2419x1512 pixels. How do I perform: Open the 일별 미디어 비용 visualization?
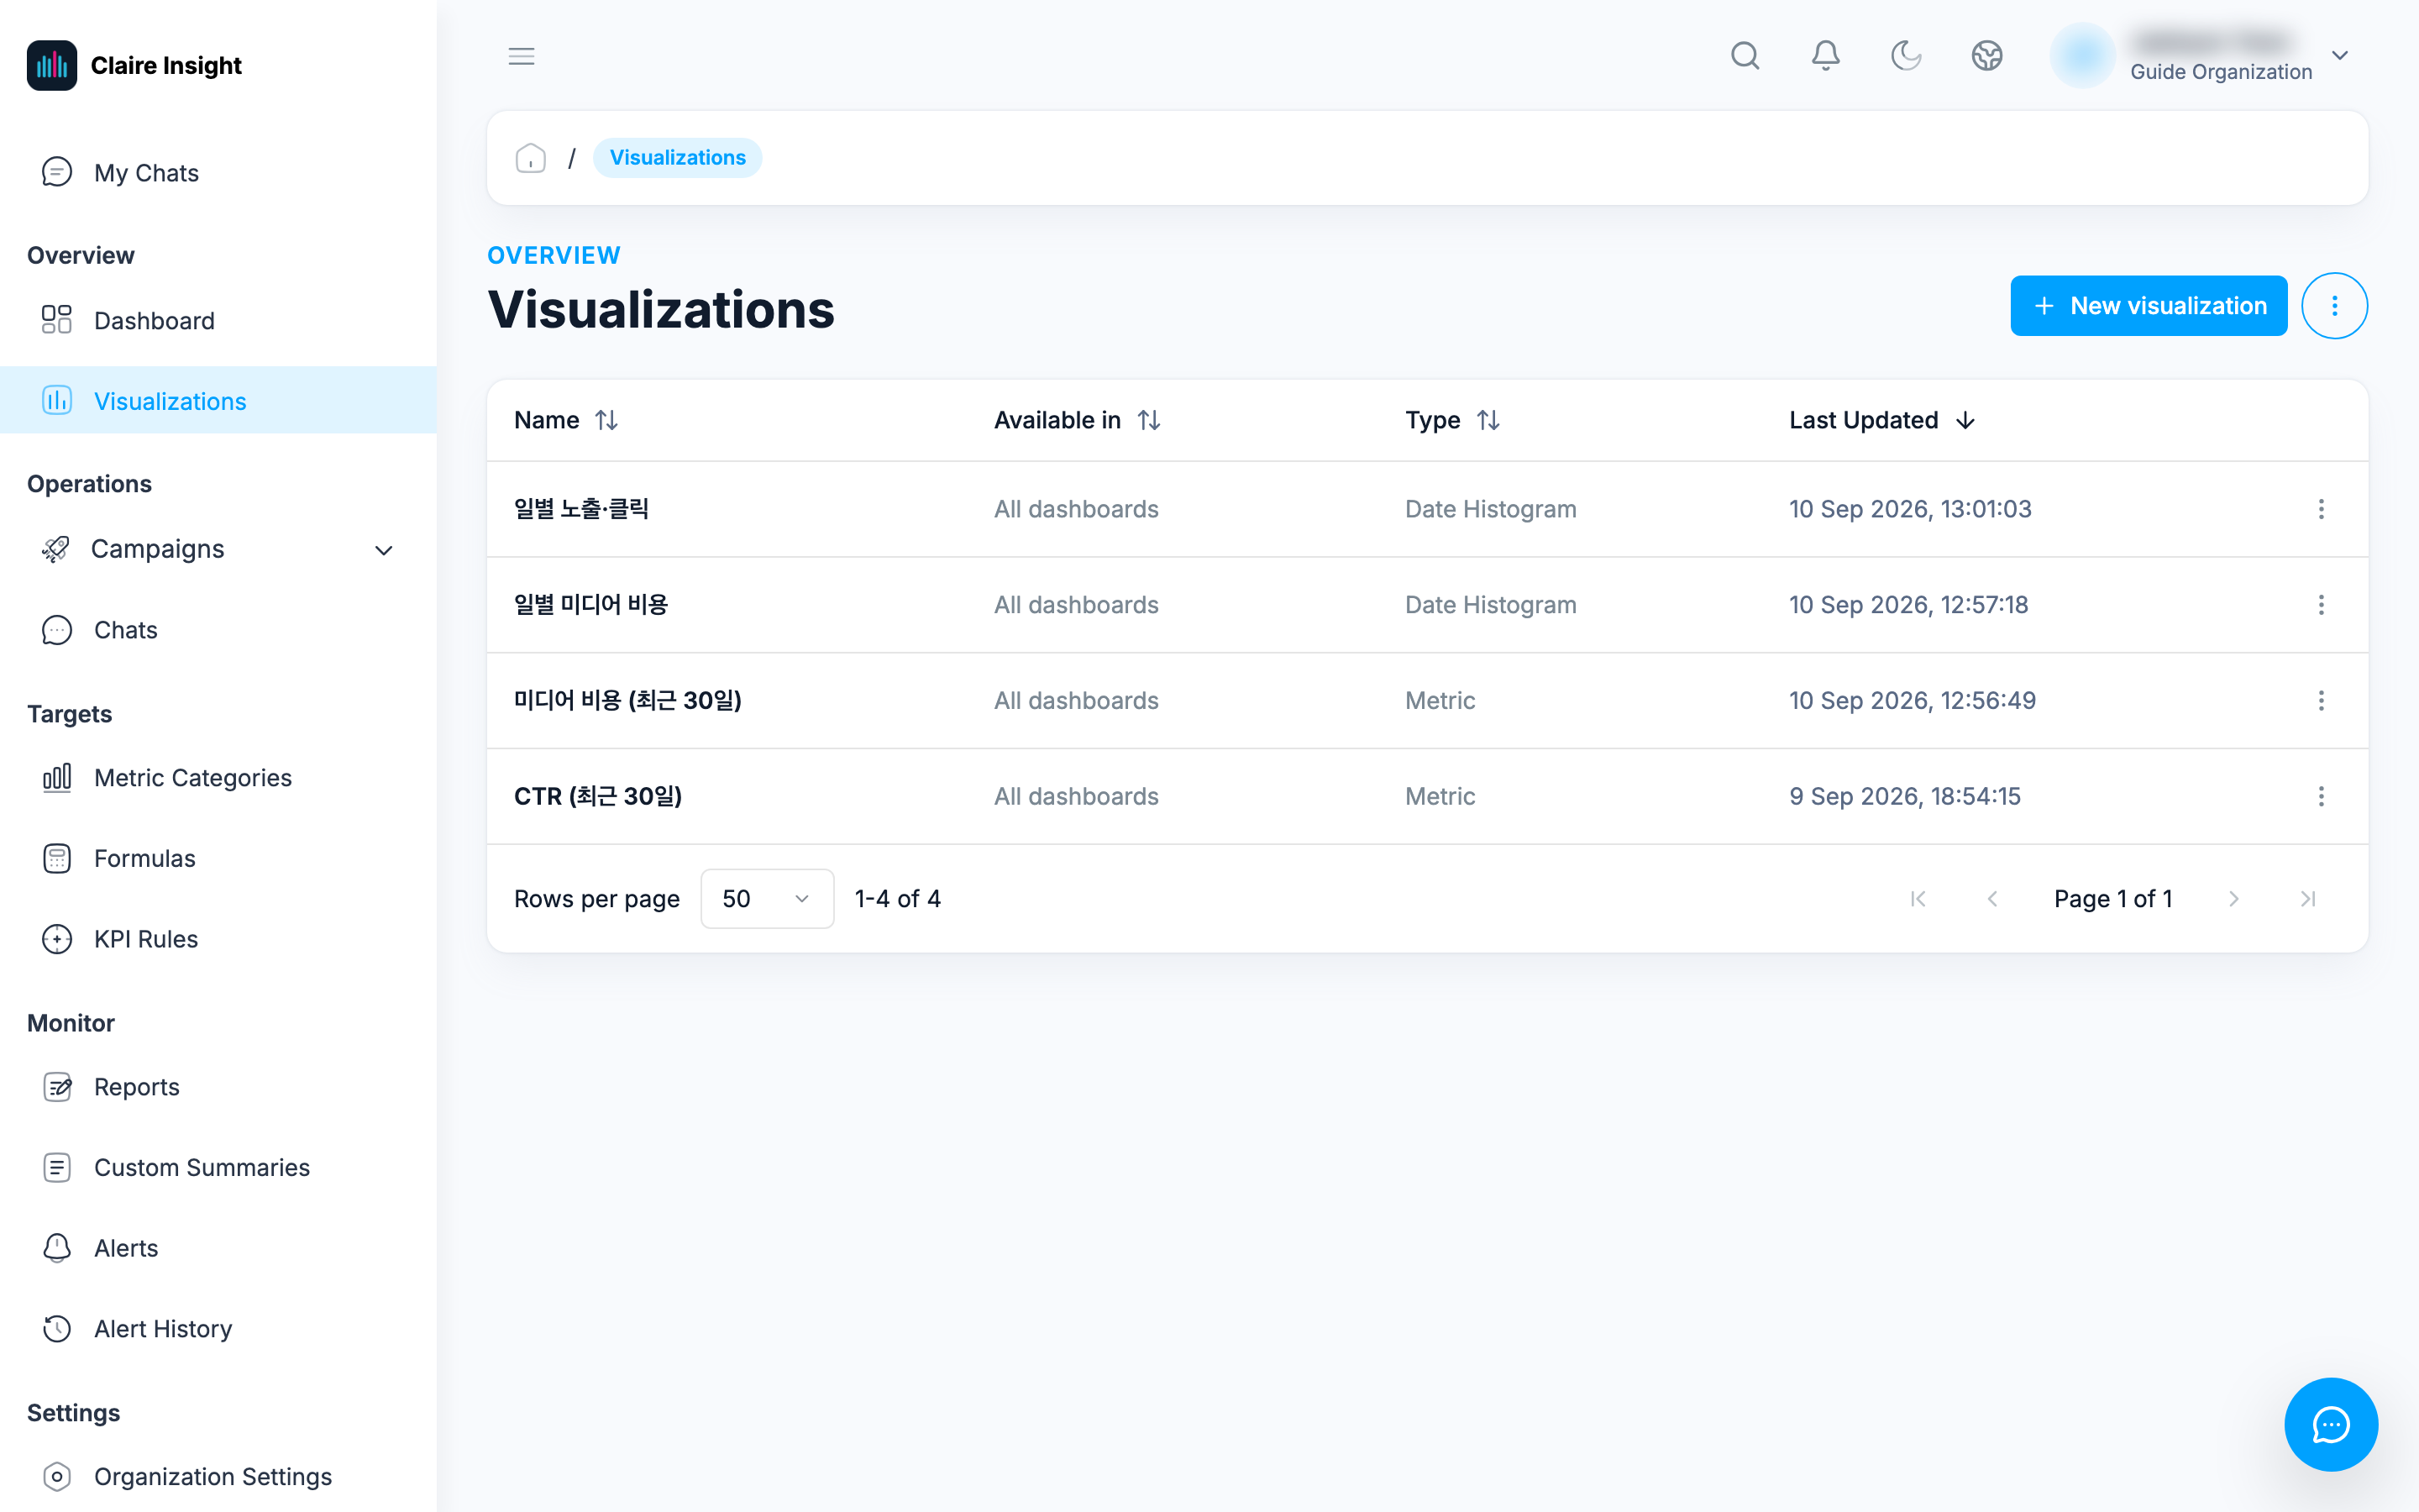[590, 604]
